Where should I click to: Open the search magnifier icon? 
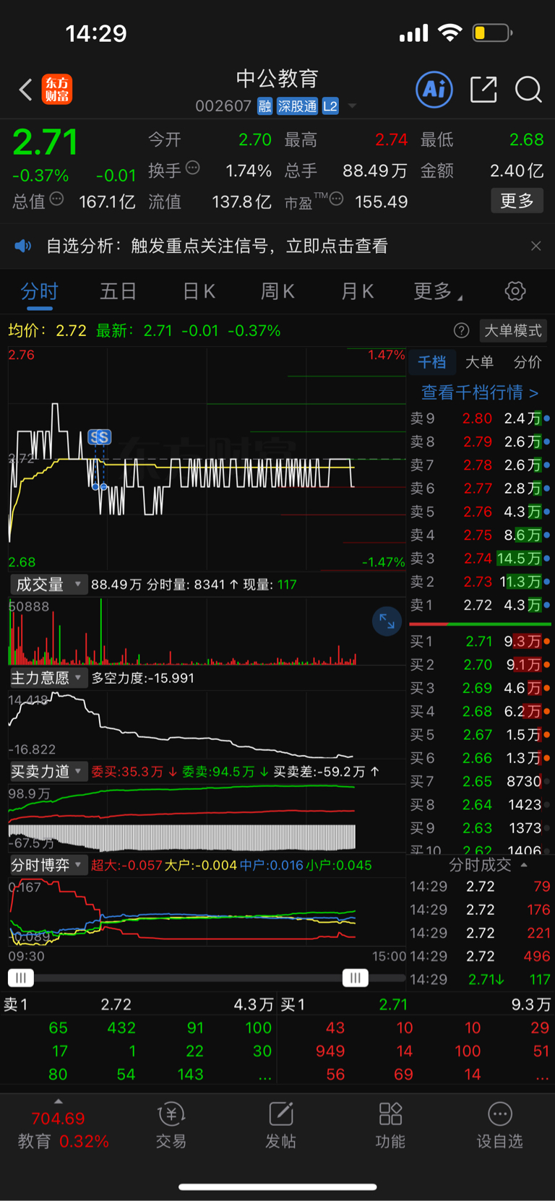click(x=528, y=90)
